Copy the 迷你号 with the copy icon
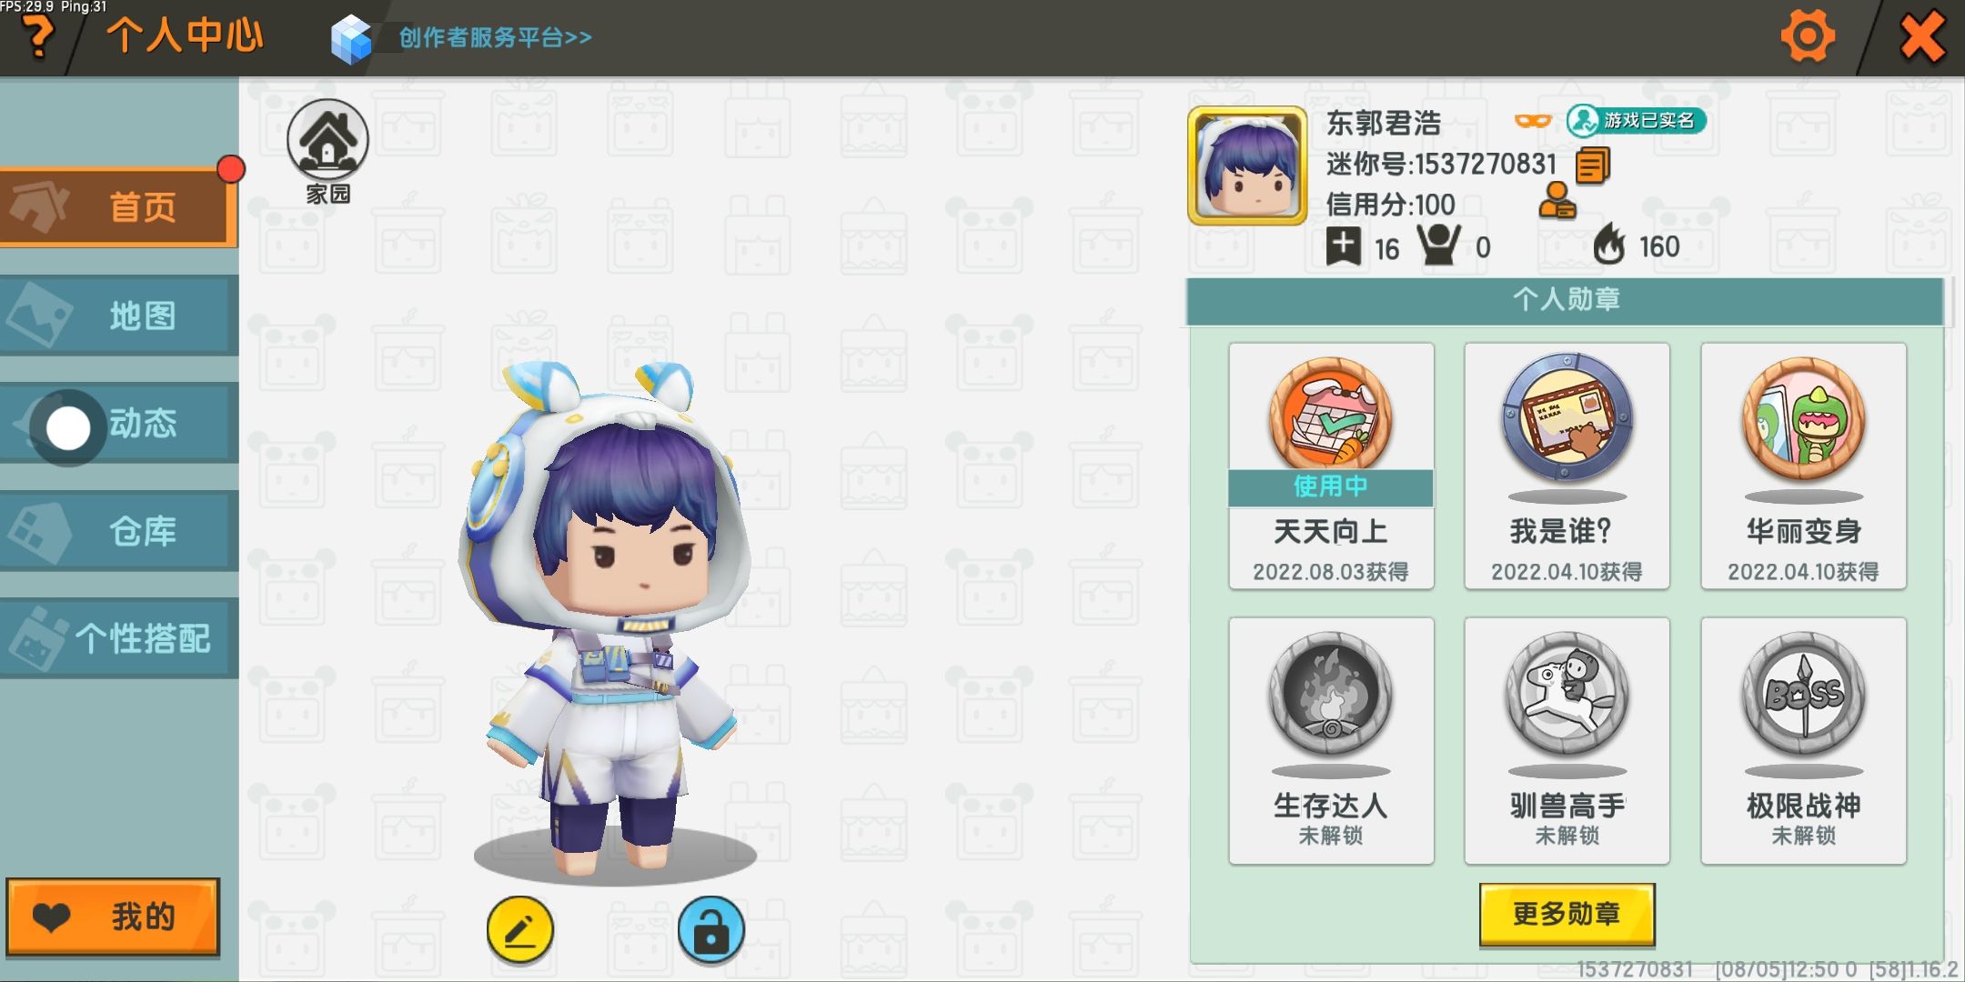 point(1592,165)
